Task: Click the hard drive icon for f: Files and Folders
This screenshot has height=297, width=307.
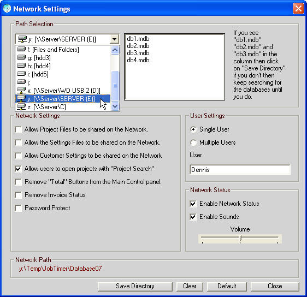Action: tap(21, 49)
